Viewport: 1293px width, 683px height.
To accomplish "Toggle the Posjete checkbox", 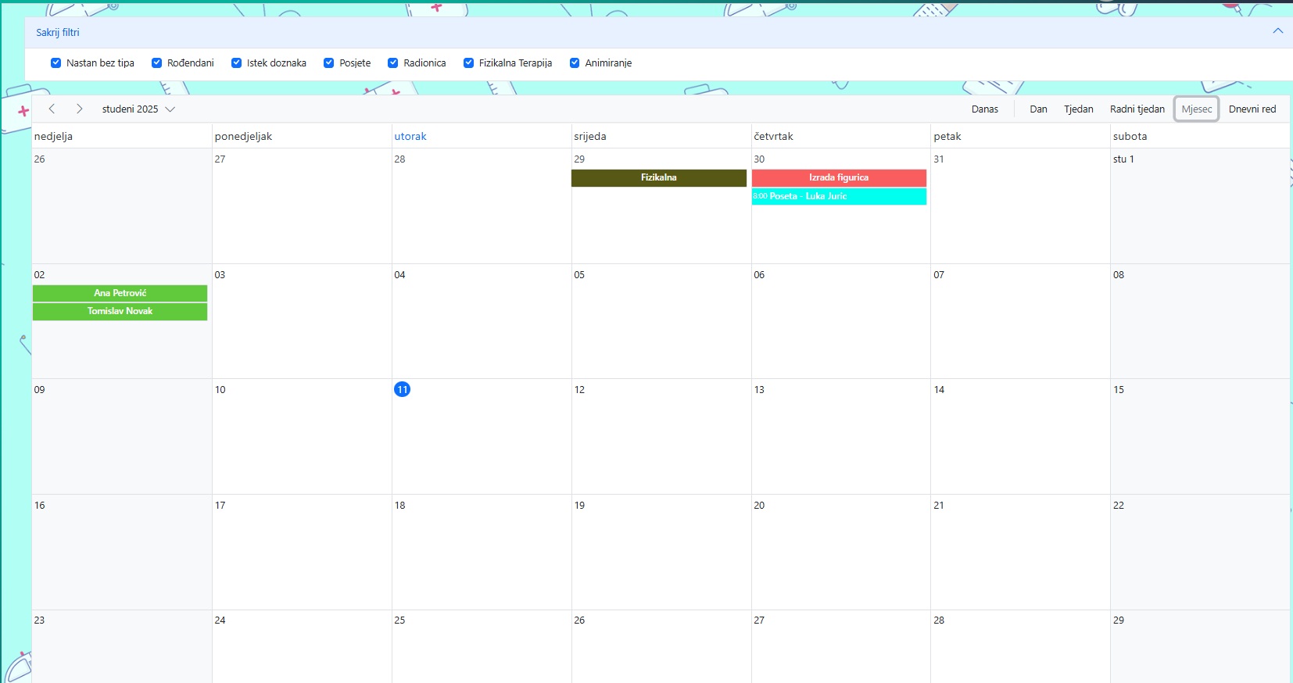I will 328,63.
